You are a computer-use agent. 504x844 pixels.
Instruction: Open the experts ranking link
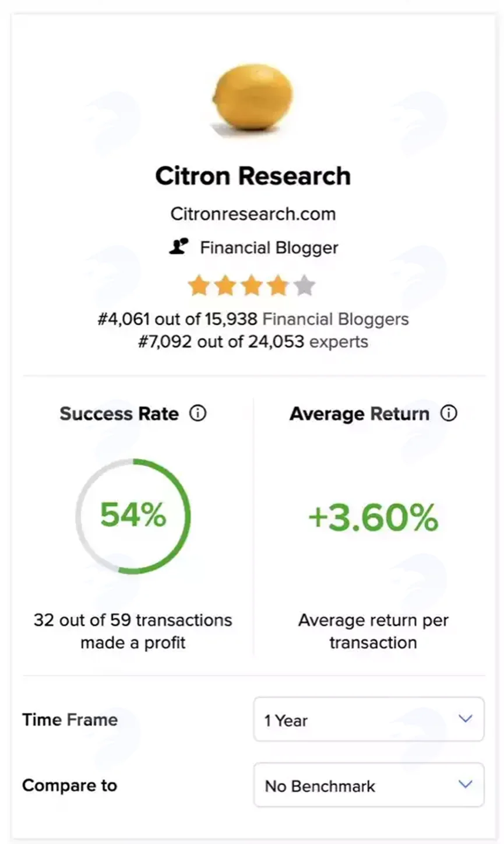[x=339, y=341]
